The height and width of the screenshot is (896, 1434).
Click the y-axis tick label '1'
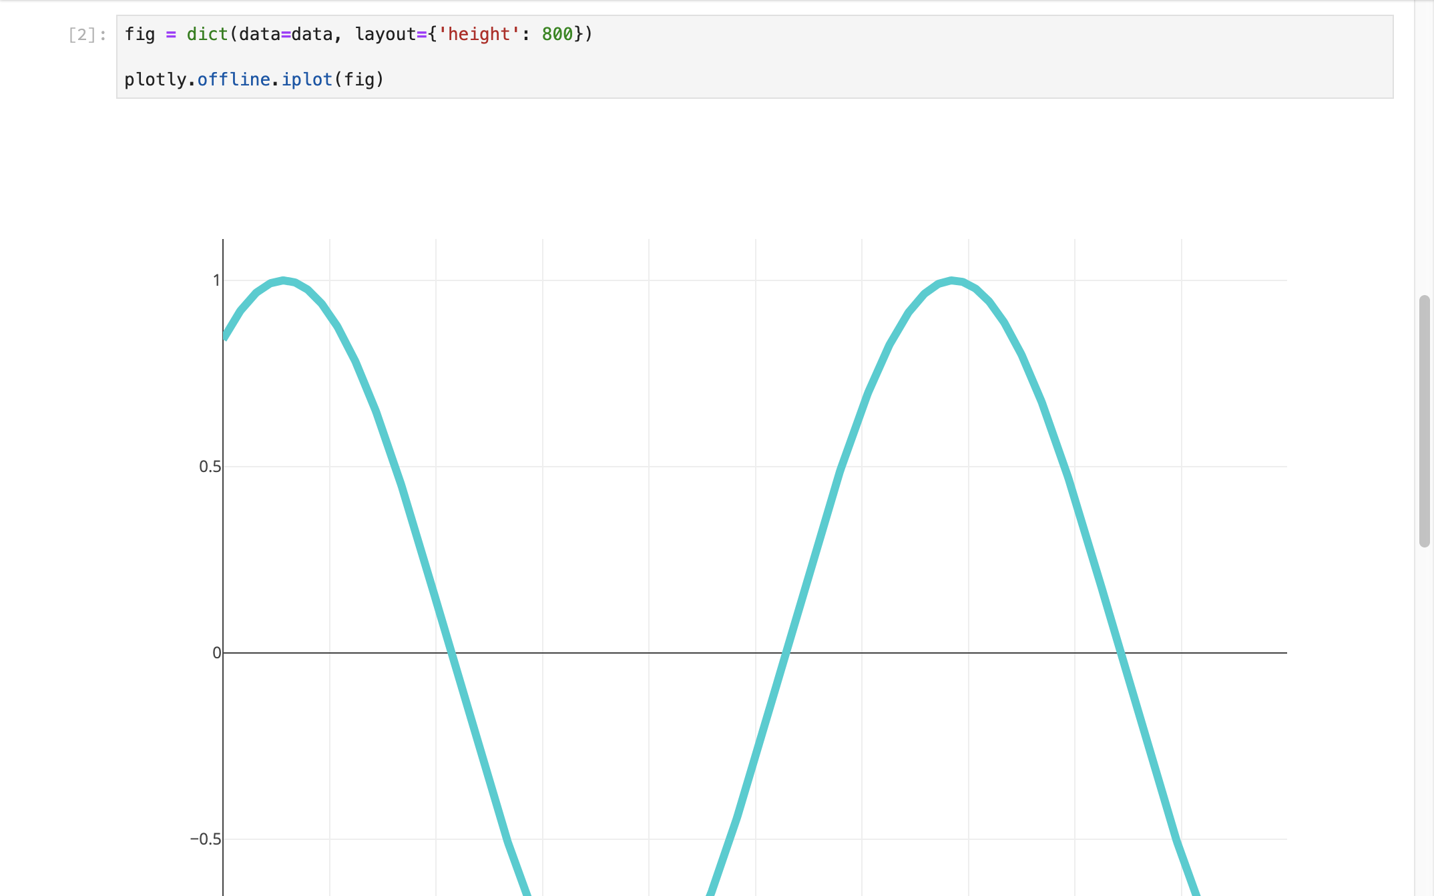click(215, 280)
